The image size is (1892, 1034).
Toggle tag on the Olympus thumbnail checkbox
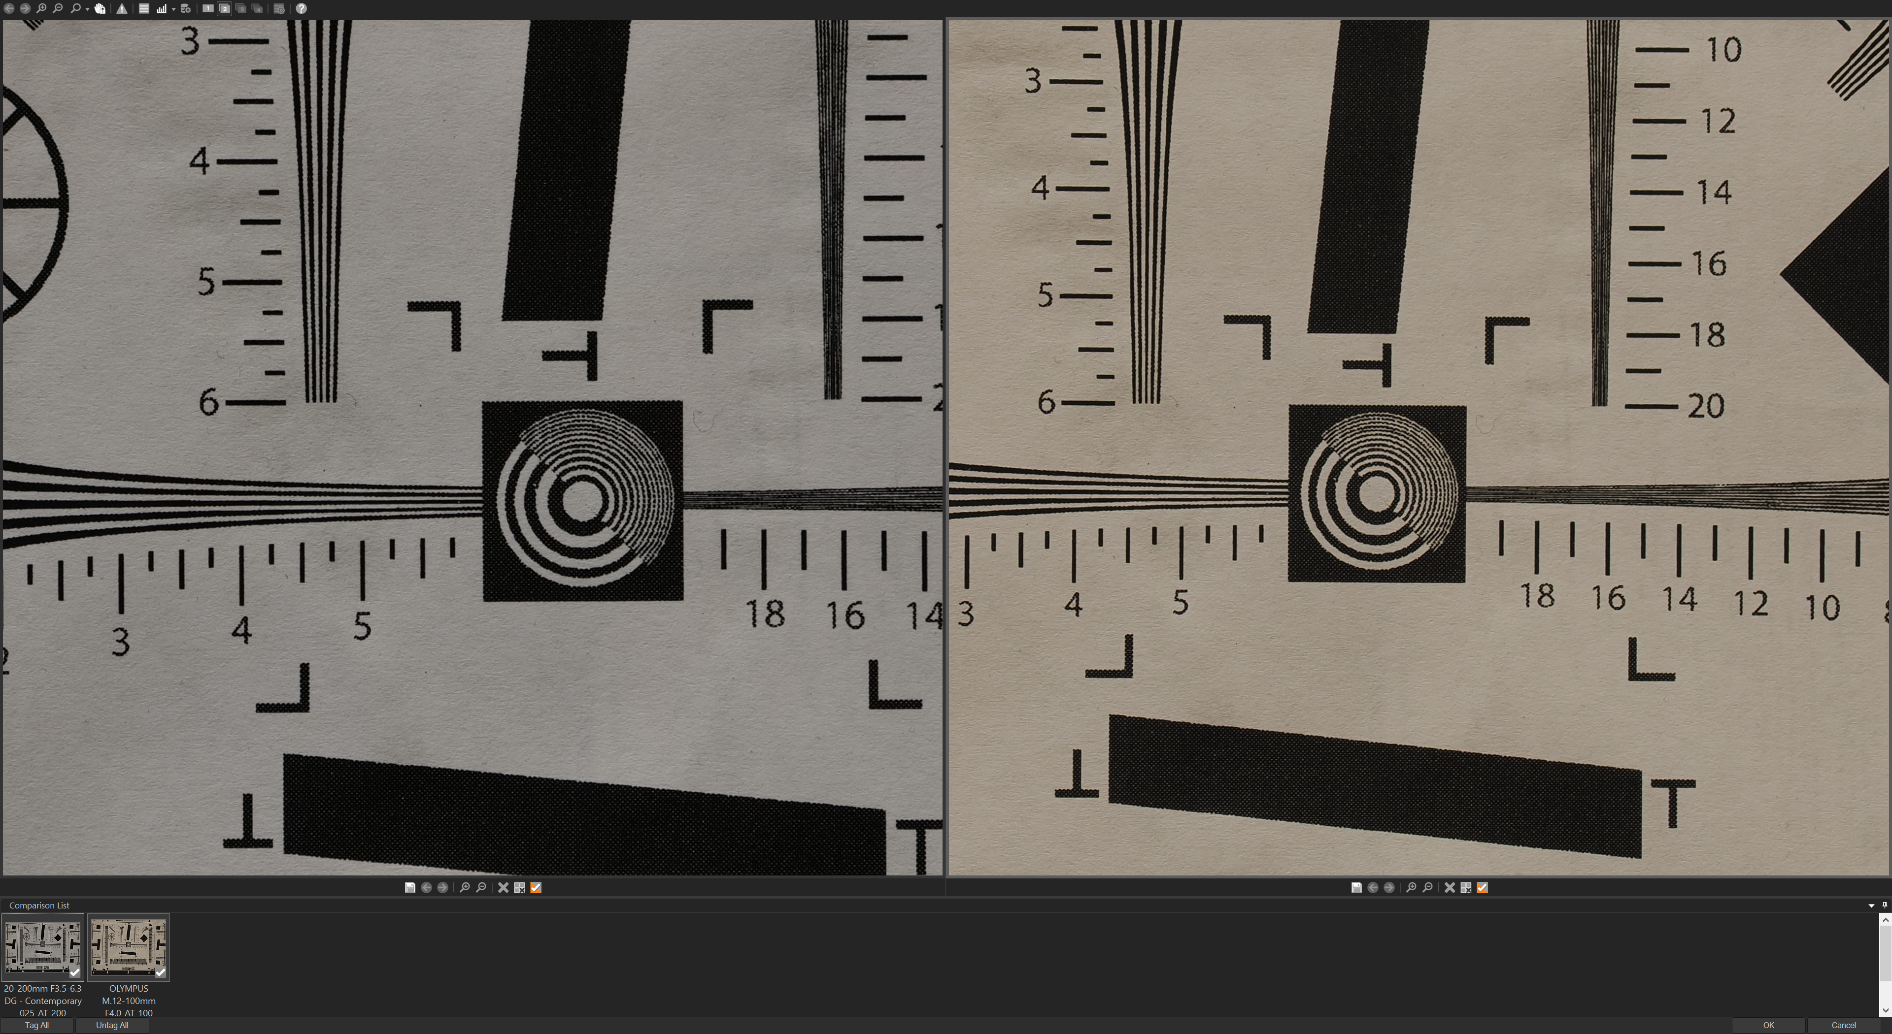pos(160,972)
